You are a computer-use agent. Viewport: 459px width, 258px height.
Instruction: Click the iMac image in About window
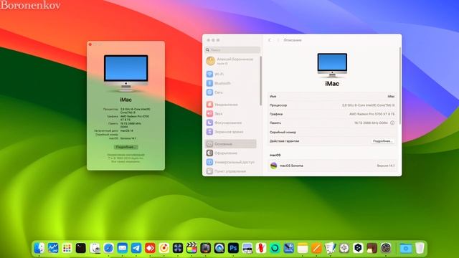tap(126, 73)
